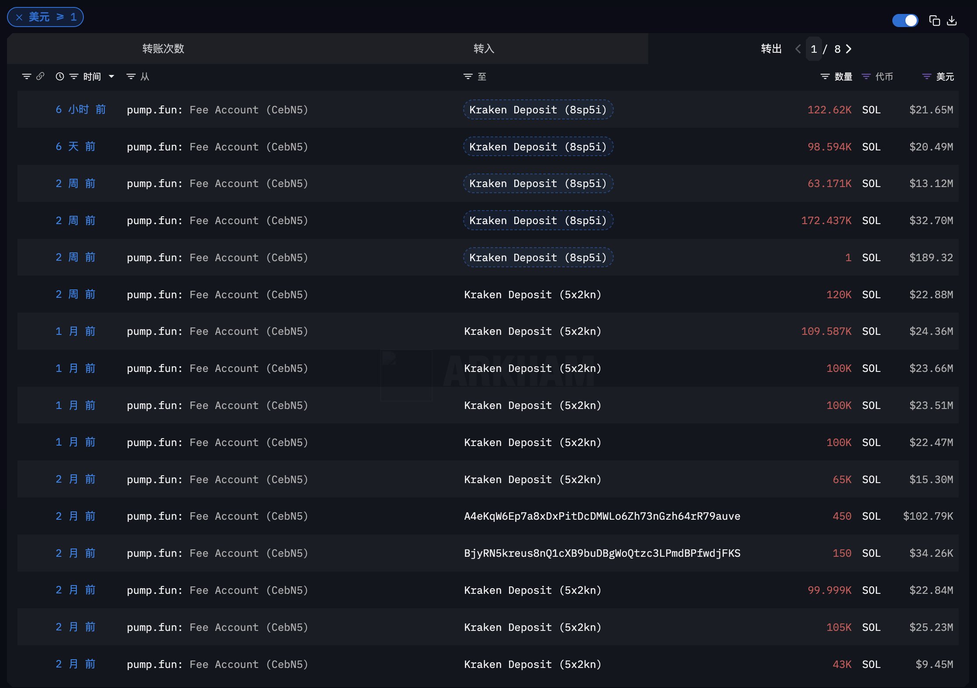Switch to the 转入 tab

[x=484, y=48]
